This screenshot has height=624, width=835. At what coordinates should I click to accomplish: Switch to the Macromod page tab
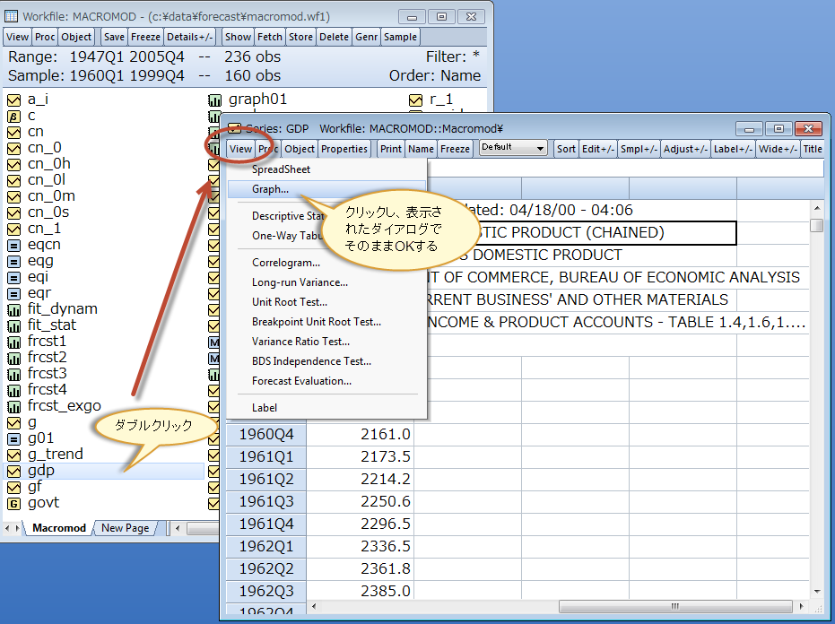pos(58,528)
